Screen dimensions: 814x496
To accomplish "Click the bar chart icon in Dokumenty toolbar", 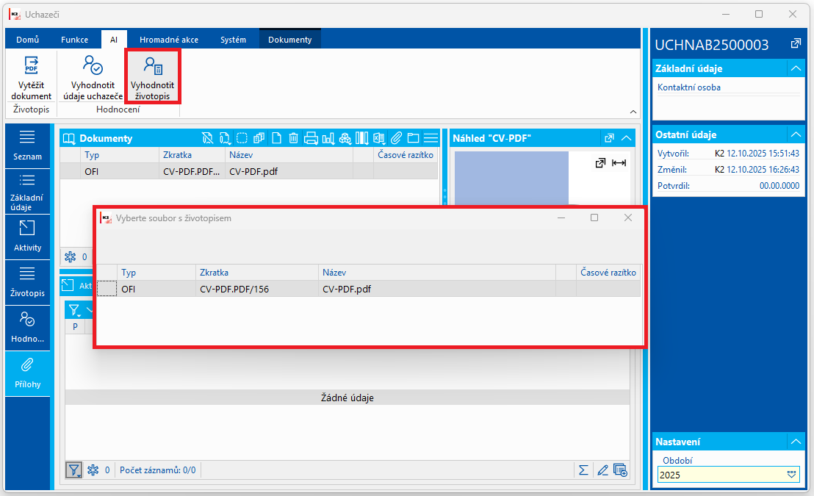I will 328,138.
